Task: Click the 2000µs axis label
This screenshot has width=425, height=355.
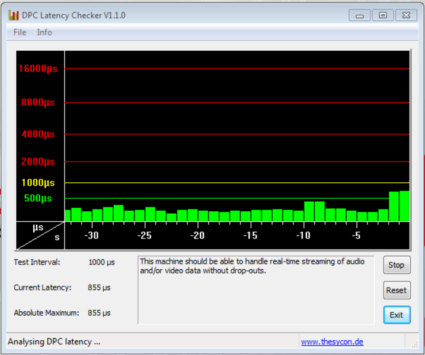Action: [38, 162]
